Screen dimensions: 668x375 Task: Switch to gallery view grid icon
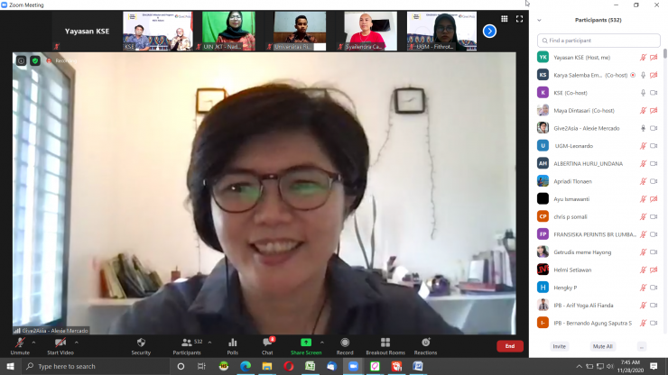pos(505,19)
